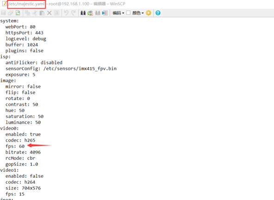Click the Copy icon in toolbar
The width and height of the screenshot is (274, 200).
[x=27, y=13]
